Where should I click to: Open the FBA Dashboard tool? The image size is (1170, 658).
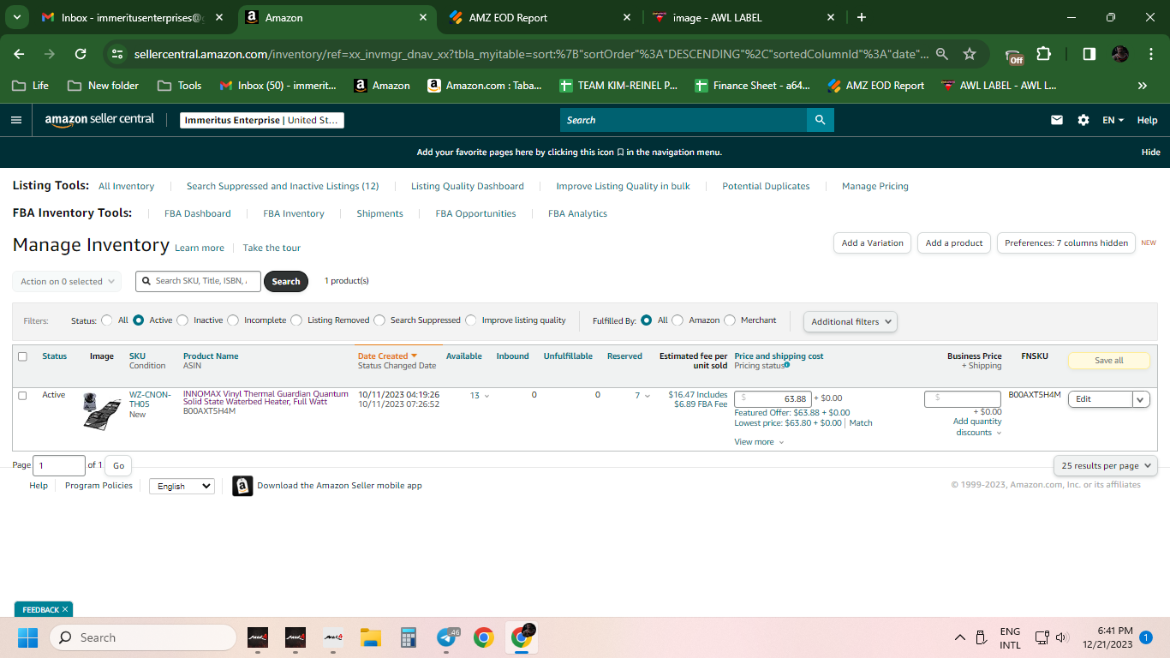coord(198,213)
